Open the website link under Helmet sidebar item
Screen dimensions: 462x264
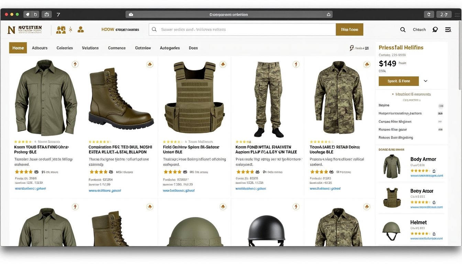coord(427,238)
